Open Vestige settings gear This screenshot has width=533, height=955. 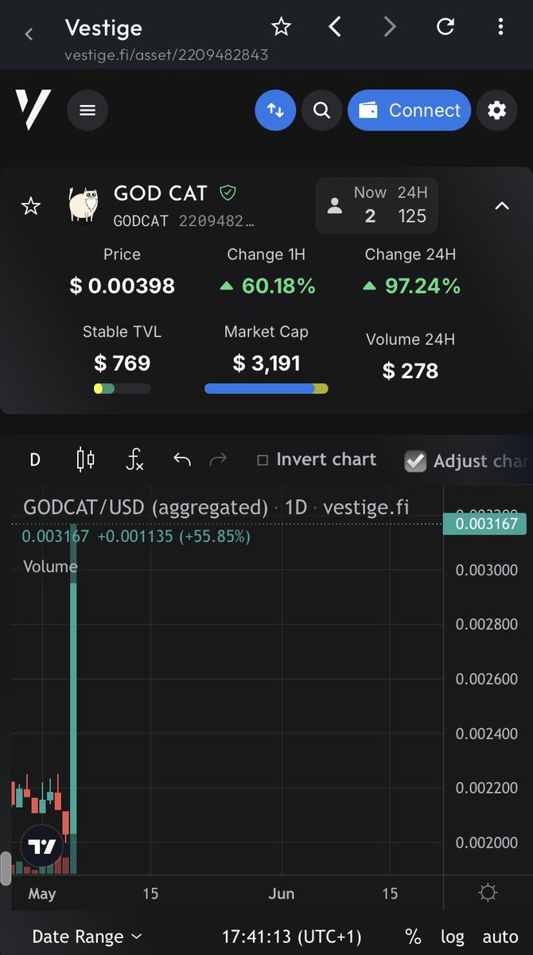(x=497, y=111)
